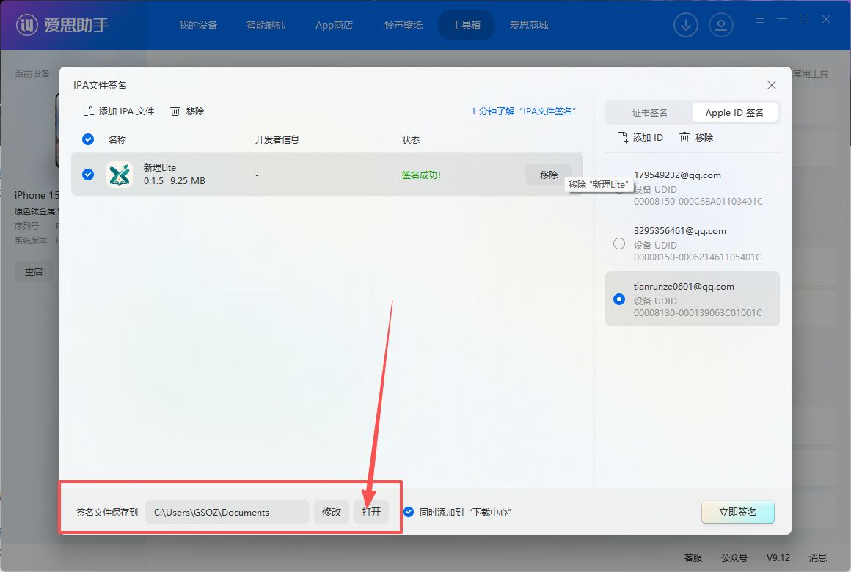Viewport: 851px width, 572px height.
Task: Click the 爱思助手 logo icon
Action: tap(26, 25)
